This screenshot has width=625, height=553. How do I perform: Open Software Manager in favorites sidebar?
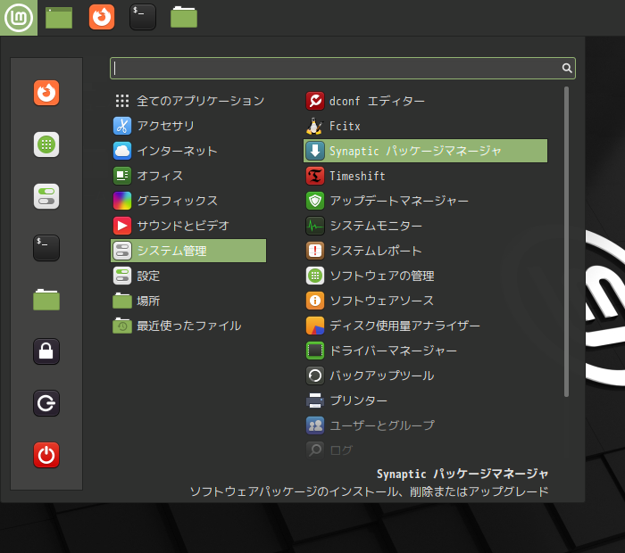click(x=46, y=144)
